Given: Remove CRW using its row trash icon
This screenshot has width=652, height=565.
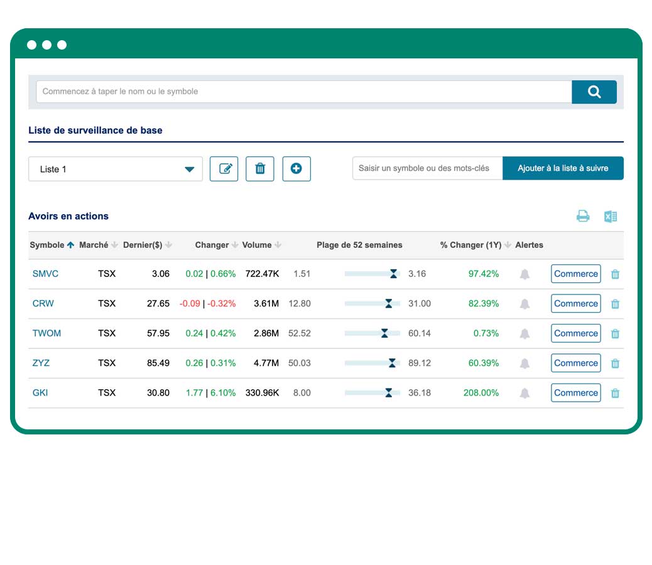Looking at the screenshot, I should (615, 303).
